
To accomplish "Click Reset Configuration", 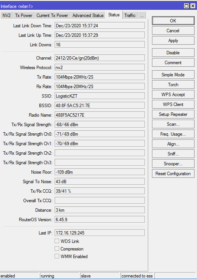I will point(173,174).
